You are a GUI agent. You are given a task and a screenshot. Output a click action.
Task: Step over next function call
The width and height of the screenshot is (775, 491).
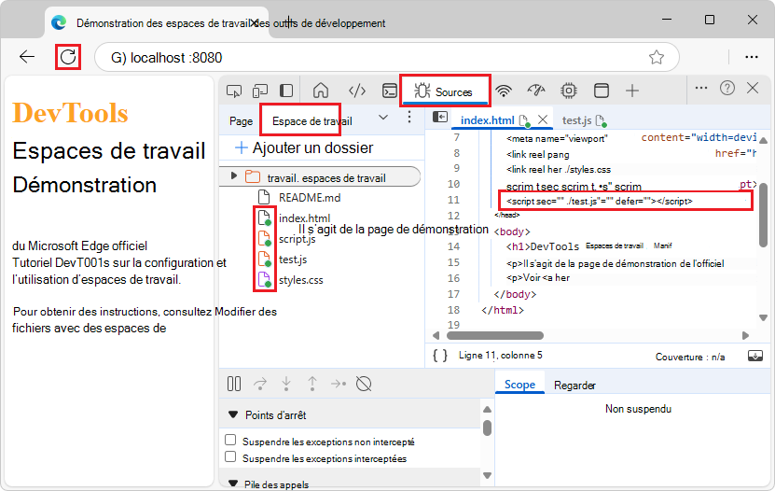point(260,384)
